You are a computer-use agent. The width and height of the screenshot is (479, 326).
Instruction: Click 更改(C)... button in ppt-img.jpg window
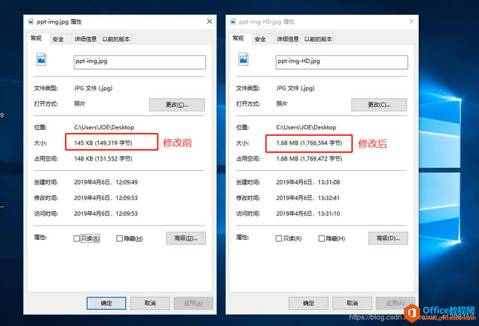coord(177,105)
